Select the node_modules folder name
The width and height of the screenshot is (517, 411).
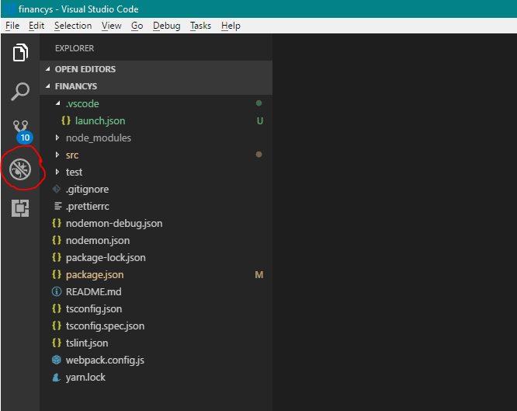coord(99,138)
